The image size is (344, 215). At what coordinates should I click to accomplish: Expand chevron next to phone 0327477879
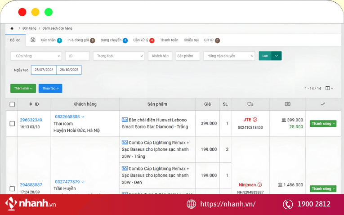(83, 182)
